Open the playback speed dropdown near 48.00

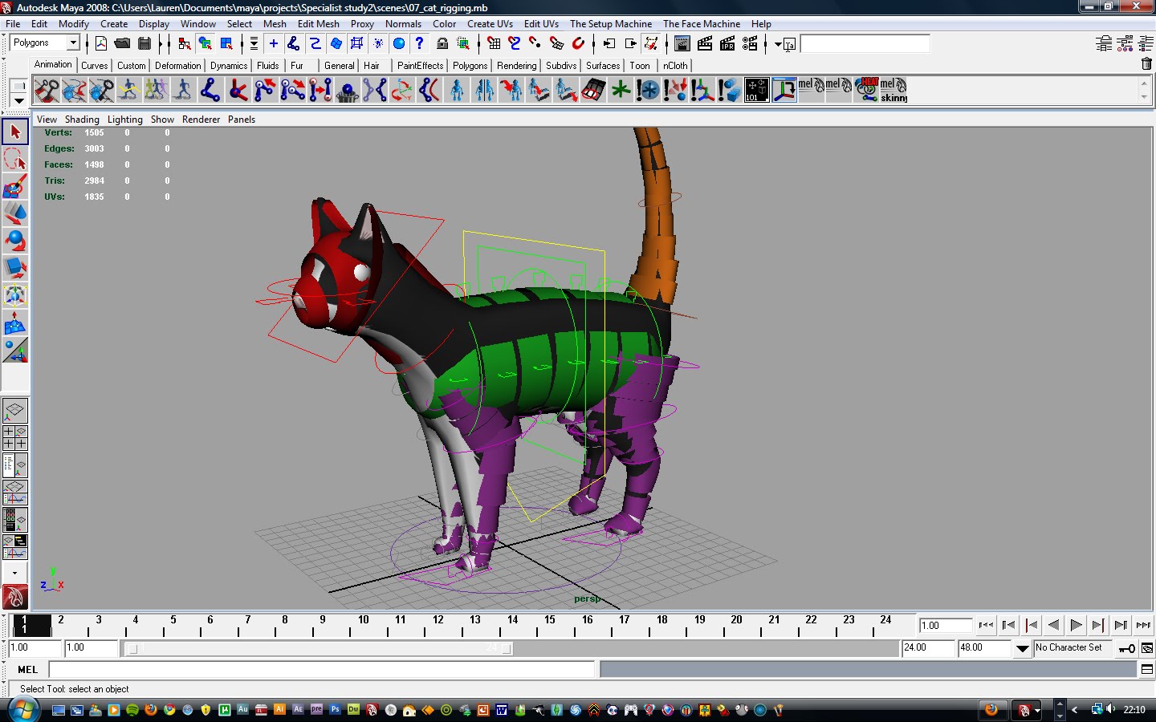1021,648
